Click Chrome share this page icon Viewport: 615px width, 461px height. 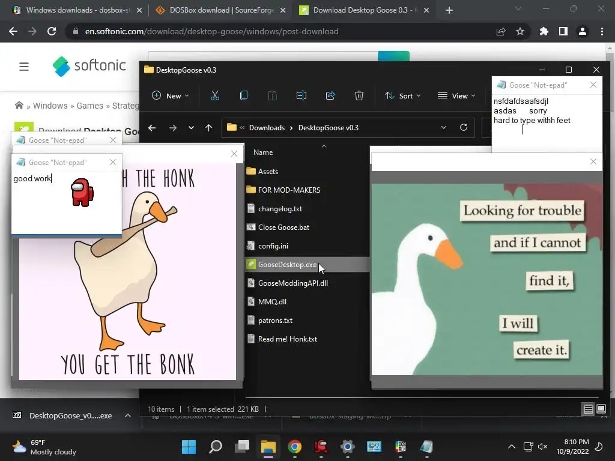(501, 31)
